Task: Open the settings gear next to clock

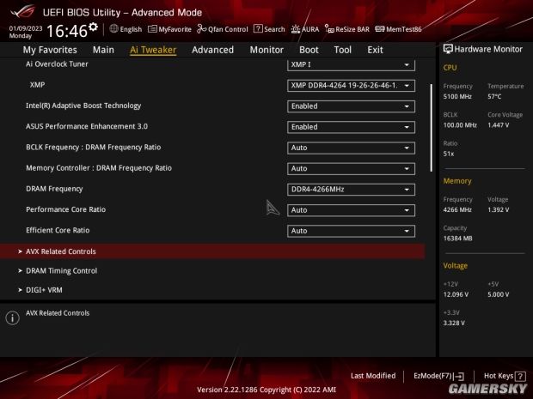Action: 93,27
